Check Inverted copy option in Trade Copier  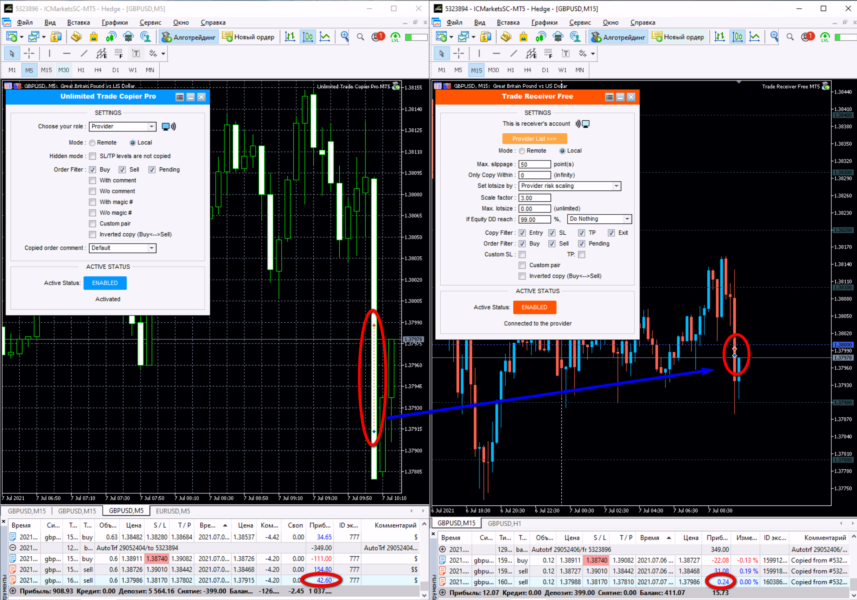[93, 235]
